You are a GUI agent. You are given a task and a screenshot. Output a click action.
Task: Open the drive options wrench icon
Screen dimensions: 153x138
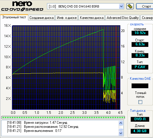point(130,6)
